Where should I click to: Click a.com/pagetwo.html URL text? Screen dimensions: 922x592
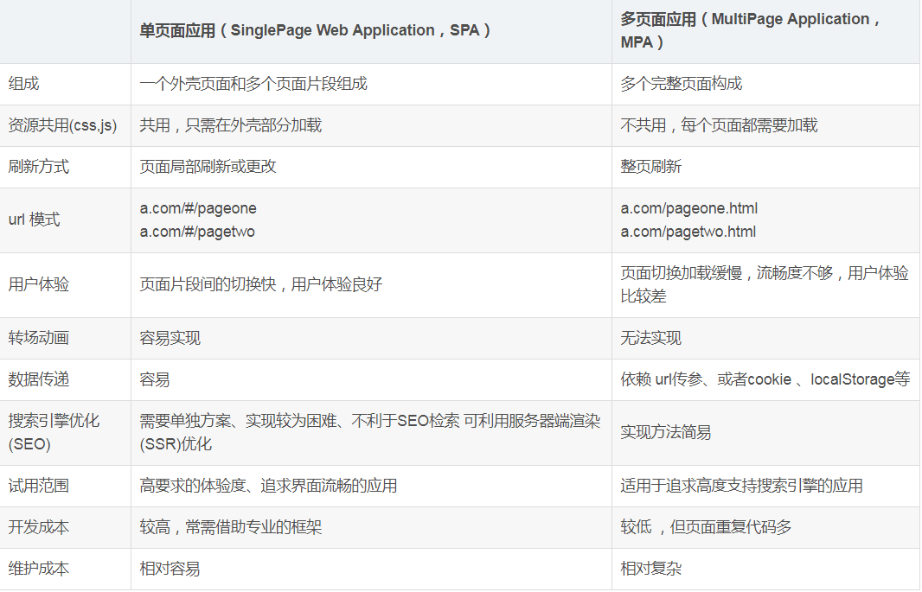coord(688,232)
